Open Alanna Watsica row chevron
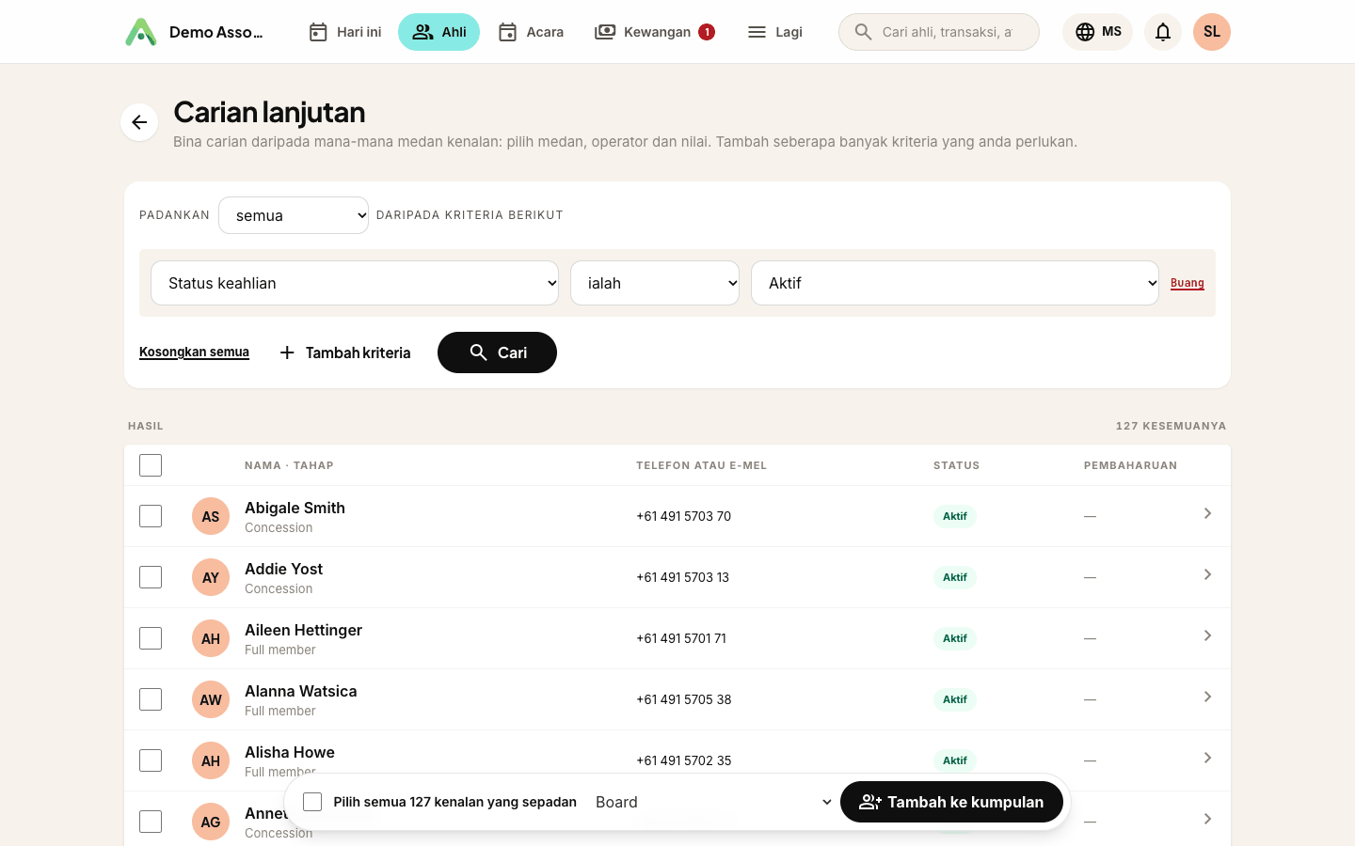This screenshot has height=846, width=1355. (x=1207, y=697)
